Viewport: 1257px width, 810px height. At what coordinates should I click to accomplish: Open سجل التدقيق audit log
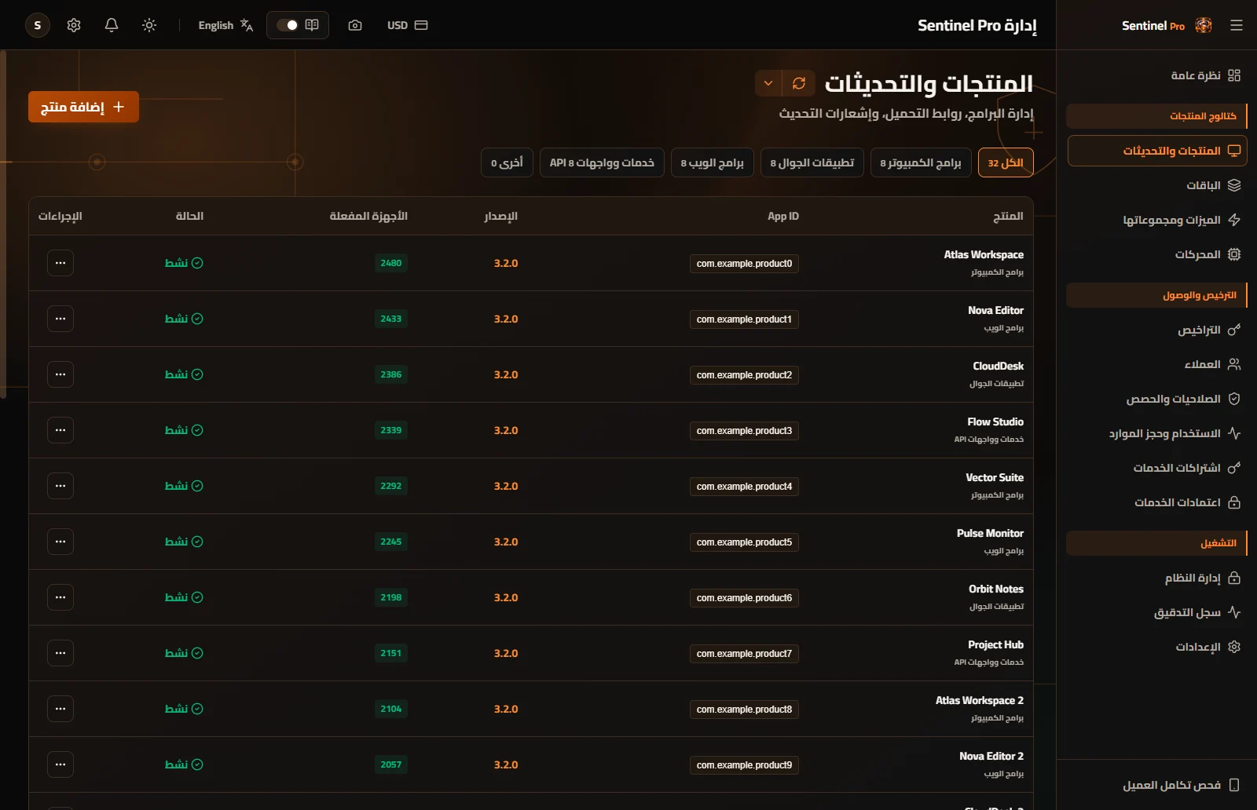[1156, 612]
